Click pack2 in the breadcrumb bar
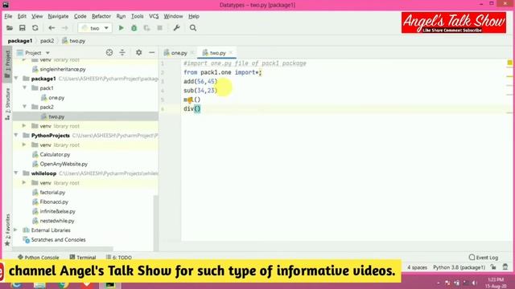This screenshot has width=515, height=289. pos(47,41)
